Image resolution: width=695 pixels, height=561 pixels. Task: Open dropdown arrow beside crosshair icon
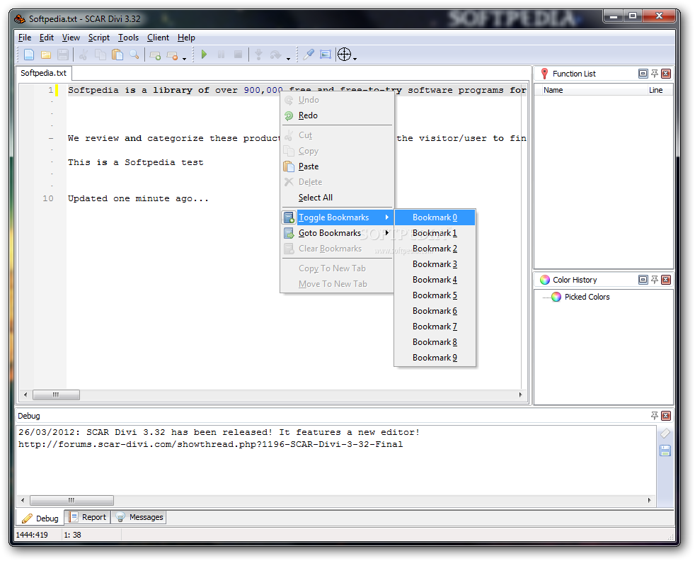click(x=355, y=58)
